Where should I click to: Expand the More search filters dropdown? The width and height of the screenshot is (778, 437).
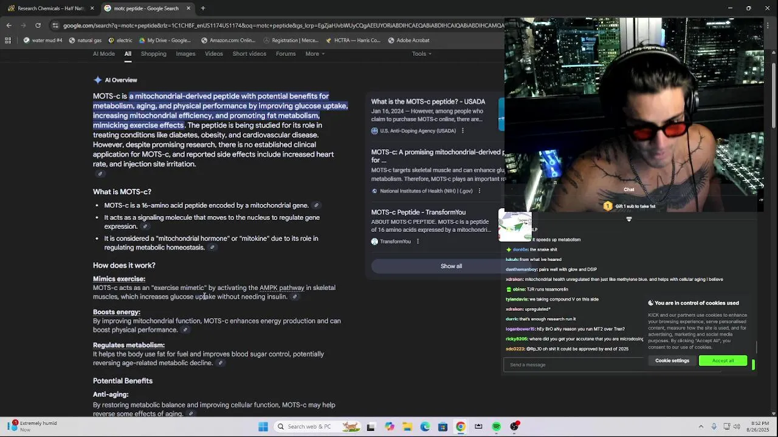tap(315, 54)
